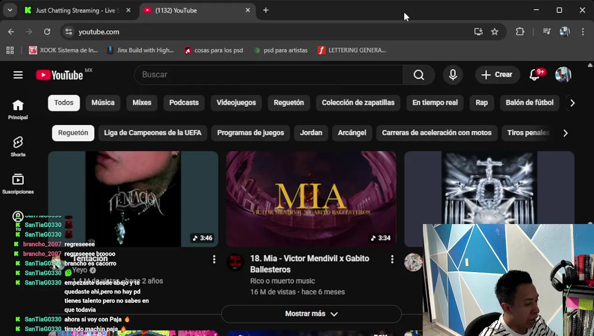The height and width of the screenshot is (336, 594).
Task: Open options menu for Mia video
Action: (392, 259)
